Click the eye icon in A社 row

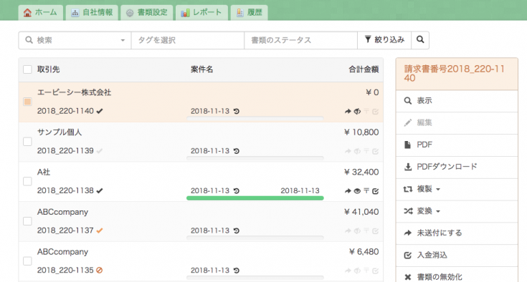click(357, 191)
